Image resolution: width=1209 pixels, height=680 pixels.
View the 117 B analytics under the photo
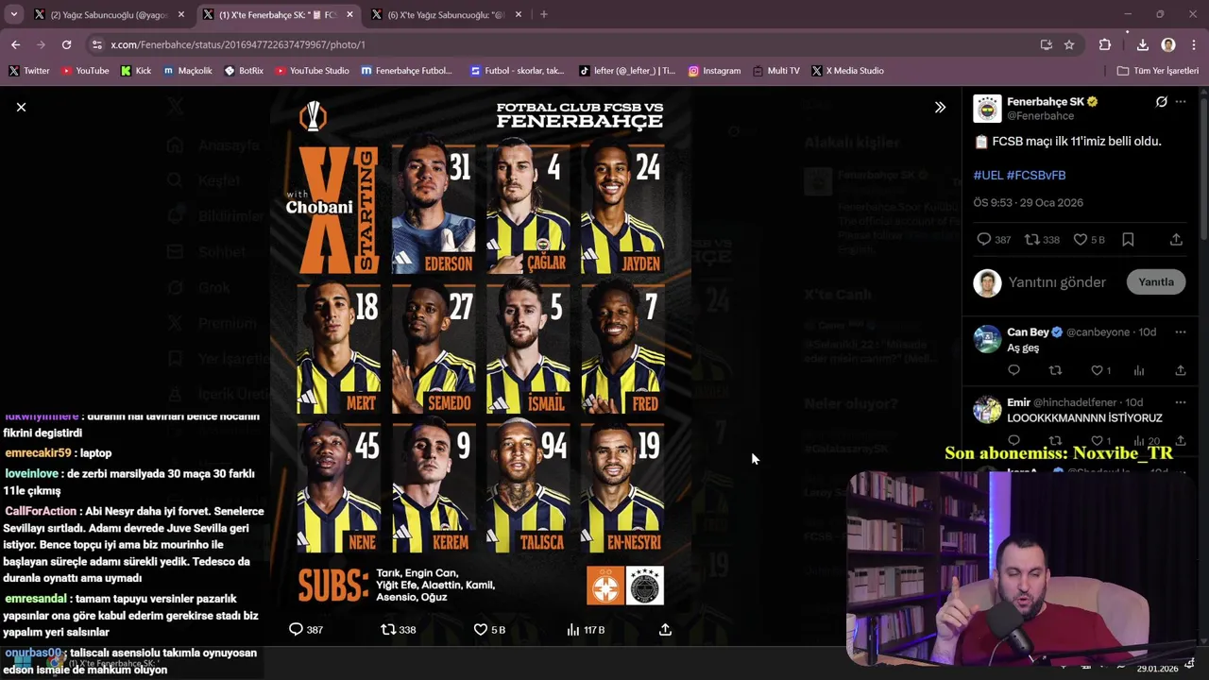pos(586,629)
